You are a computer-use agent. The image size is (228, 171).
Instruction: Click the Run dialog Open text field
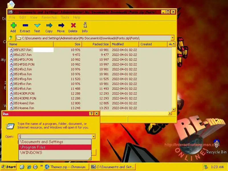click(x=55, y=137)
